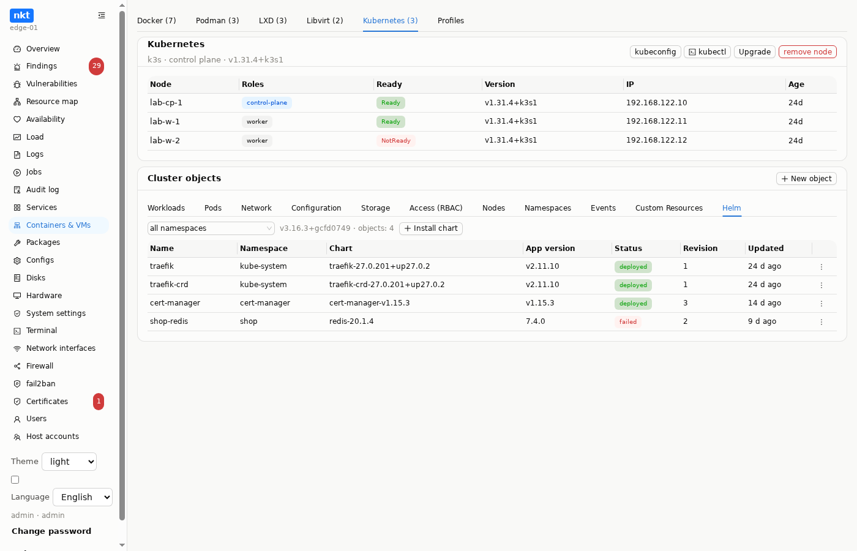Click the Services grid icon
The width and height of the screenshot is (857, 551).
tap(17, 208)
